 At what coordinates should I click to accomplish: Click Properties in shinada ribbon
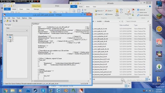128,13
